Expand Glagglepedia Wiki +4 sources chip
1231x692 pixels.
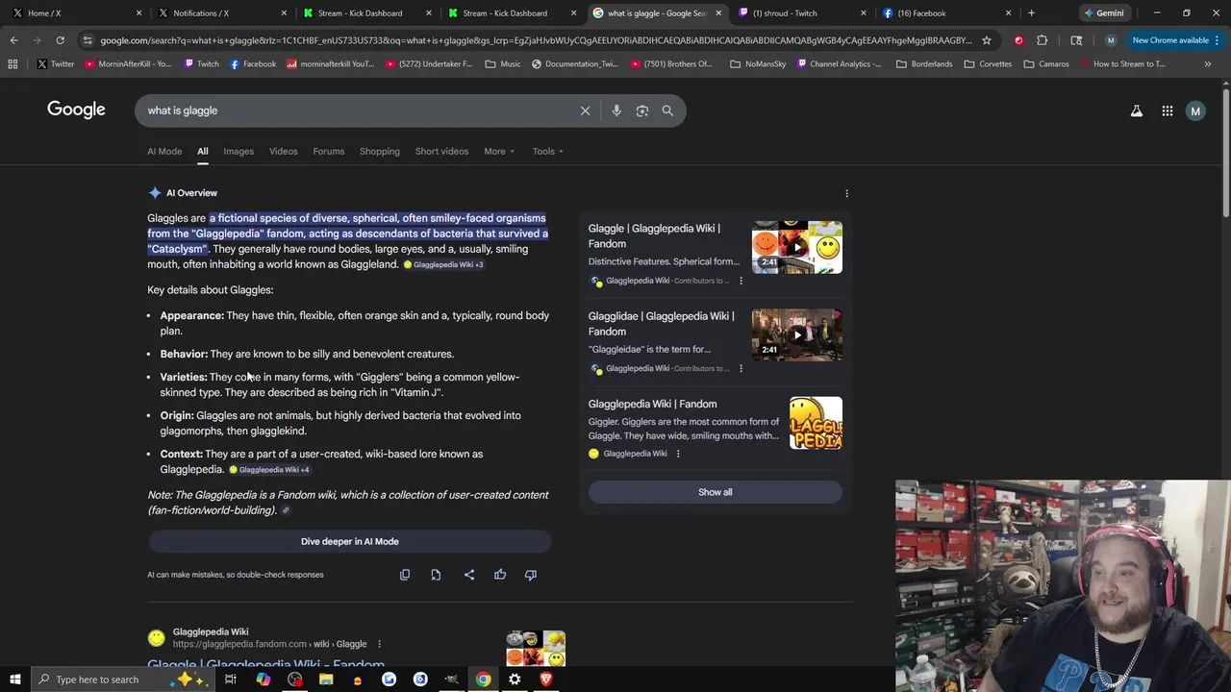tap(269, 470)
